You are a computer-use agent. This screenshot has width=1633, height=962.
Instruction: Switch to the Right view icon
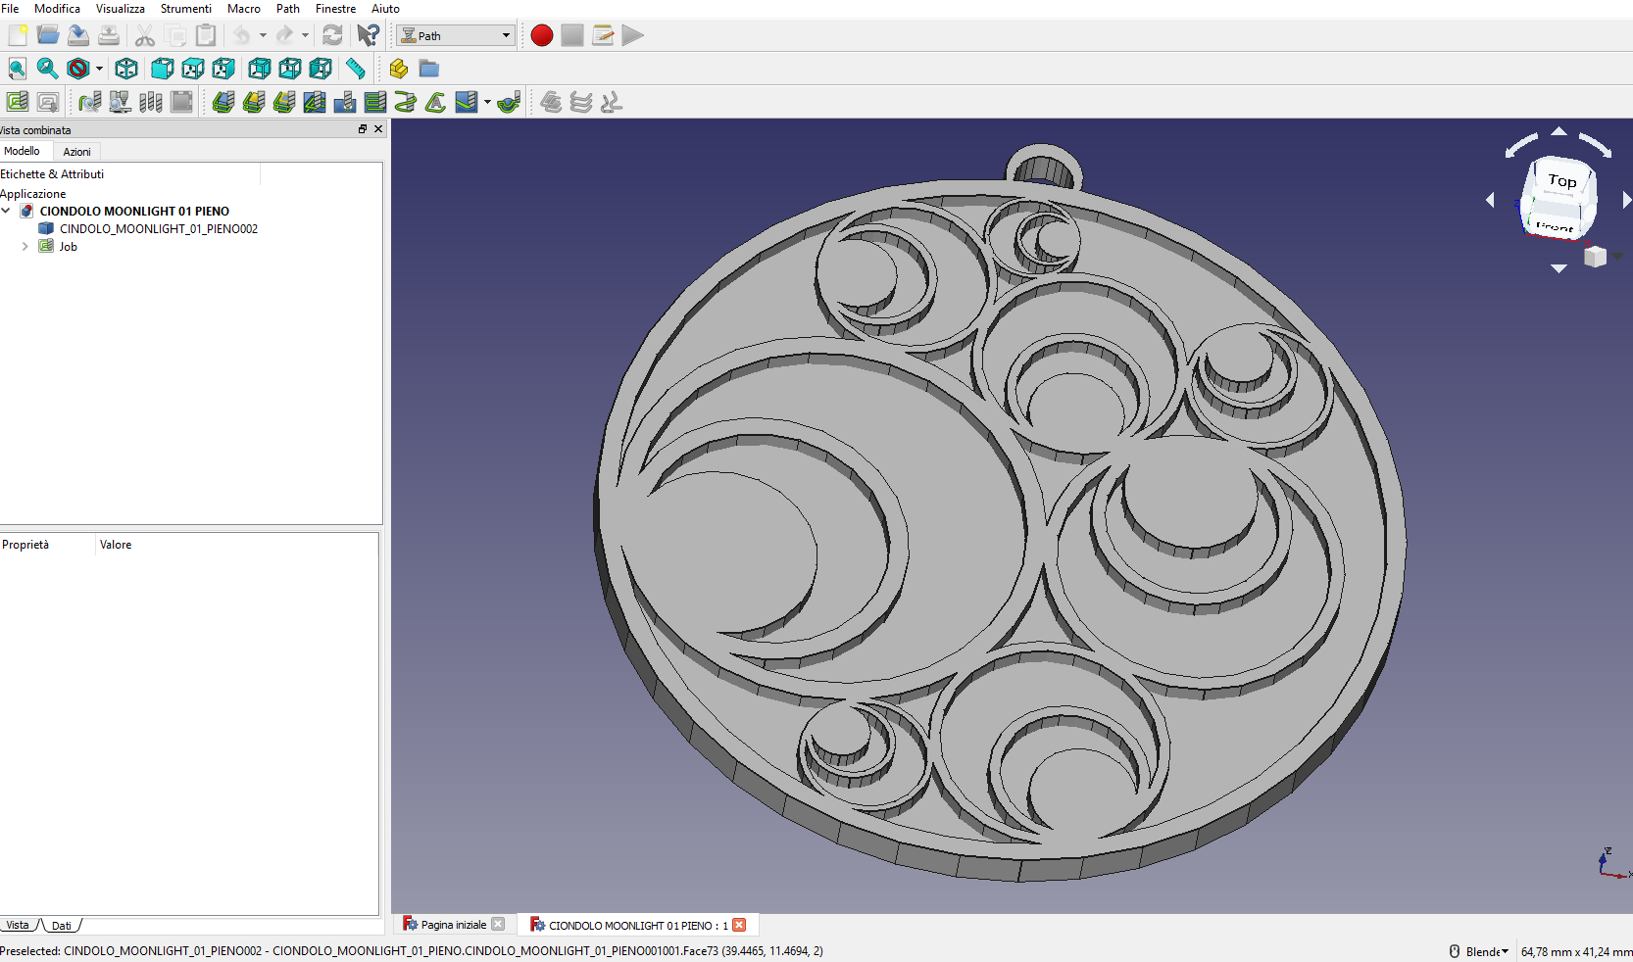coord(223,69)
